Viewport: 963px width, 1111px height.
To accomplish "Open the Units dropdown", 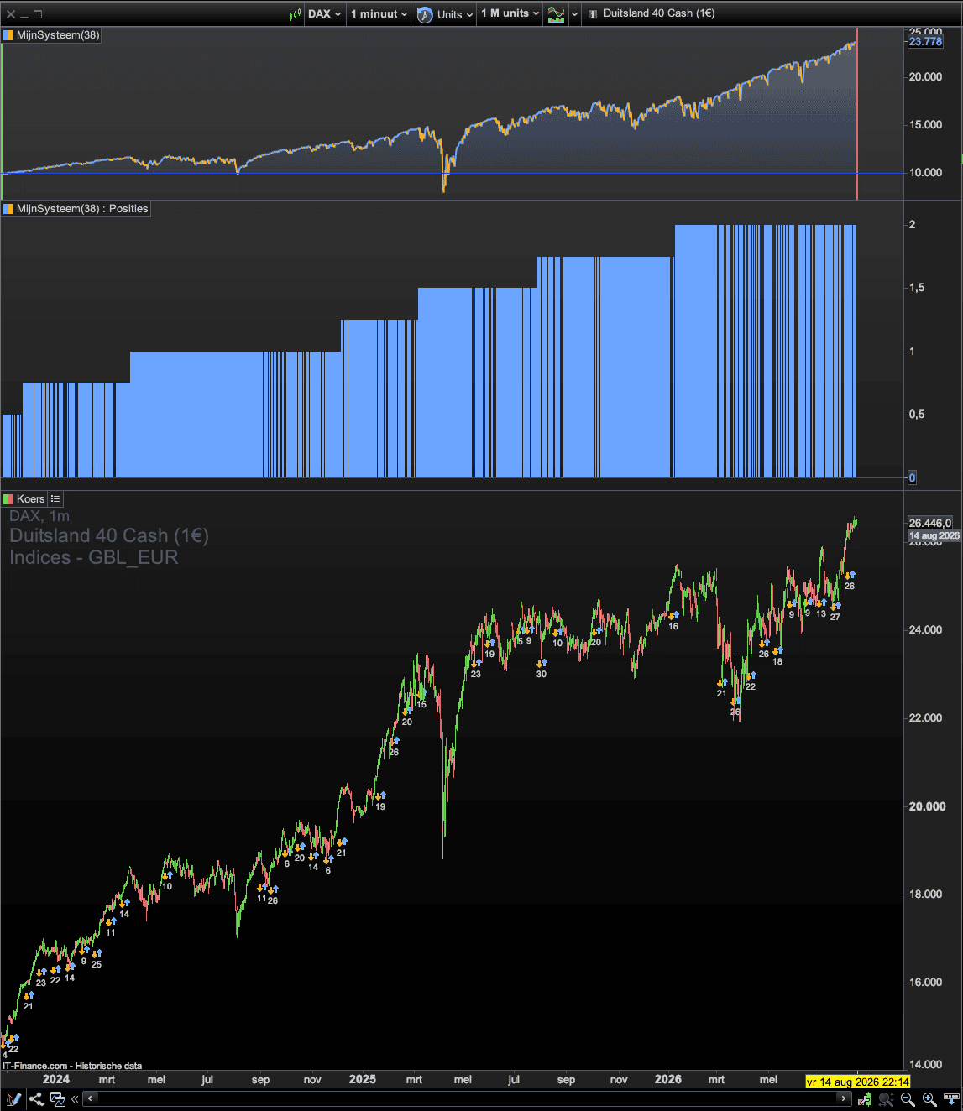I will coord(455,14).
